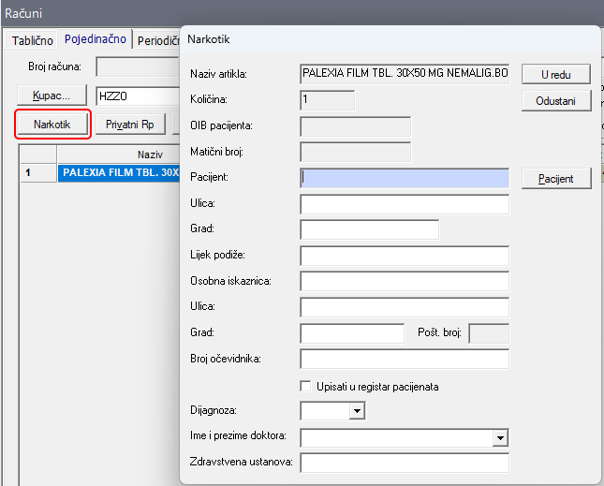
Task: Click row number 1 in the table
Action: point(38,172)
